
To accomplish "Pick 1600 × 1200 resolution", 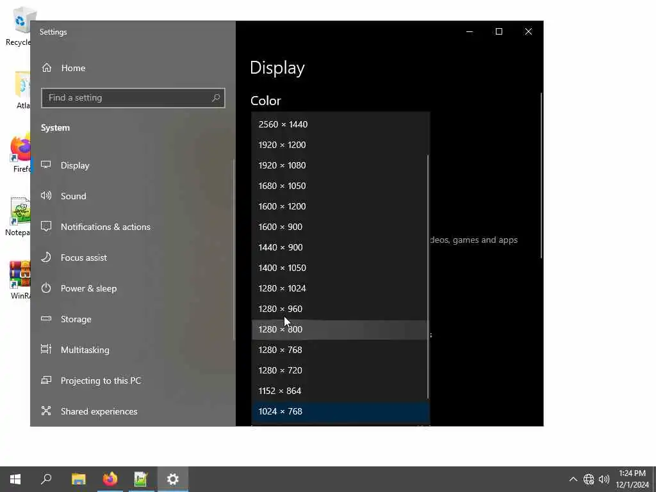I will pos(341,206).
